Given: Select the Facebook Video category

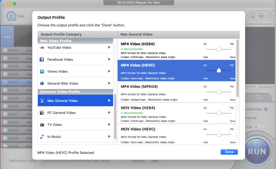Looking at the screenshot, I should [75, 60].
